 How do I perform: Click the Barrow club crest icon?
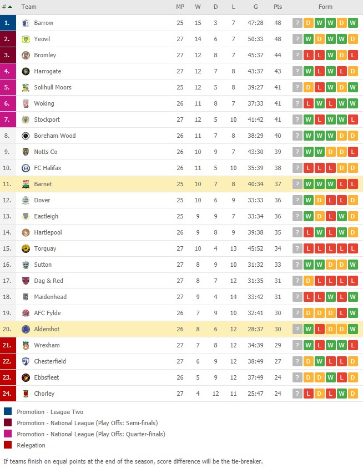(x=26, y=23)
